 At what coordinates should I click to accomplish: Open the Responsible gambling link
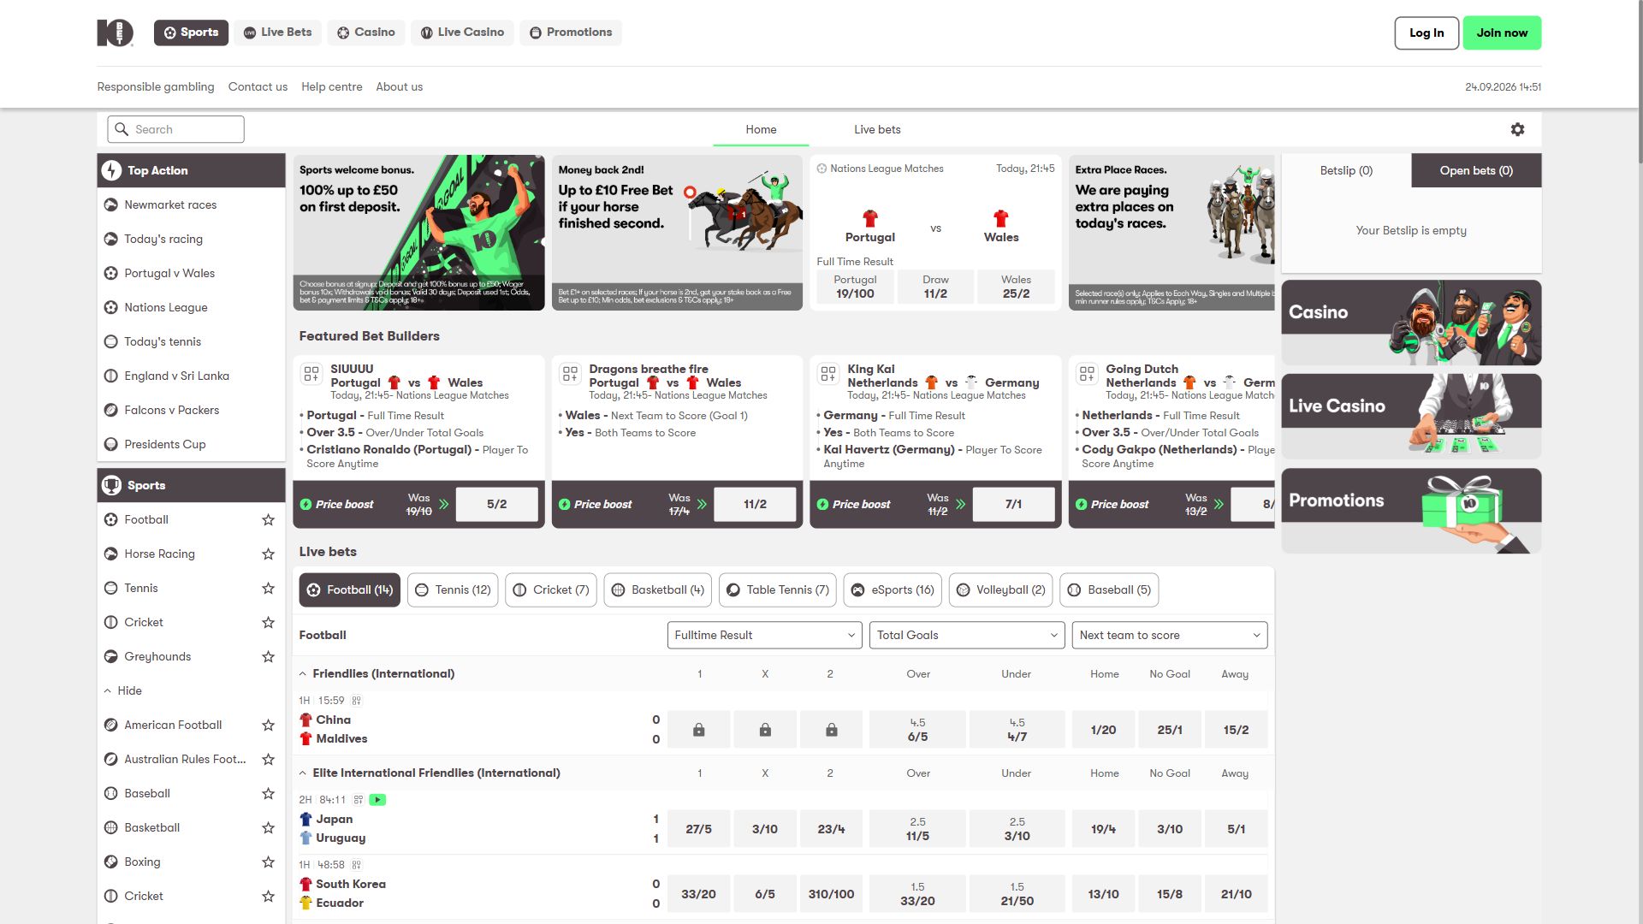156,86
